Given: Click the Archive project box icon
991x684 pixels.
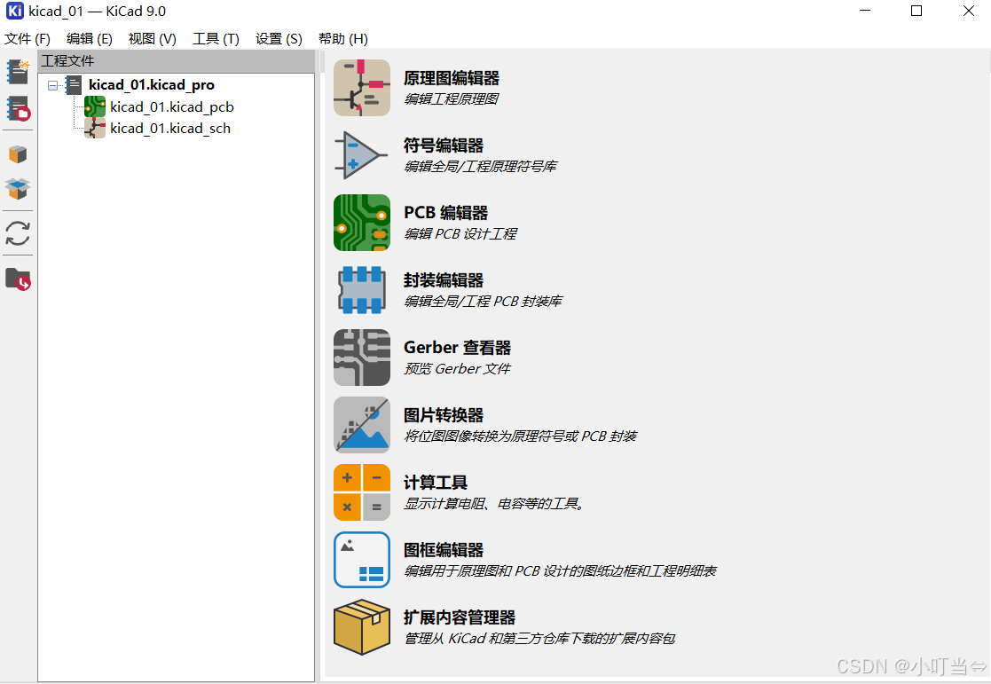Looking at the screenshot, I should pyautogui.click(x=18, y=154).
